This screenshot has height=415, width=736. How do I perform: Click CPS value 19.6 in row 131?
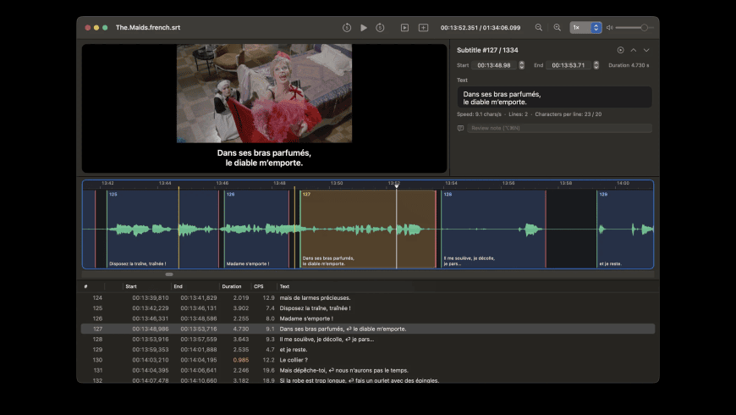(x=268, y=370)
